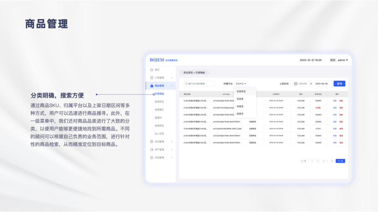
Task: Click the owTqYjoX6UVEpNfMSL3RNZ unionkey cell
Action: point(227,129)
